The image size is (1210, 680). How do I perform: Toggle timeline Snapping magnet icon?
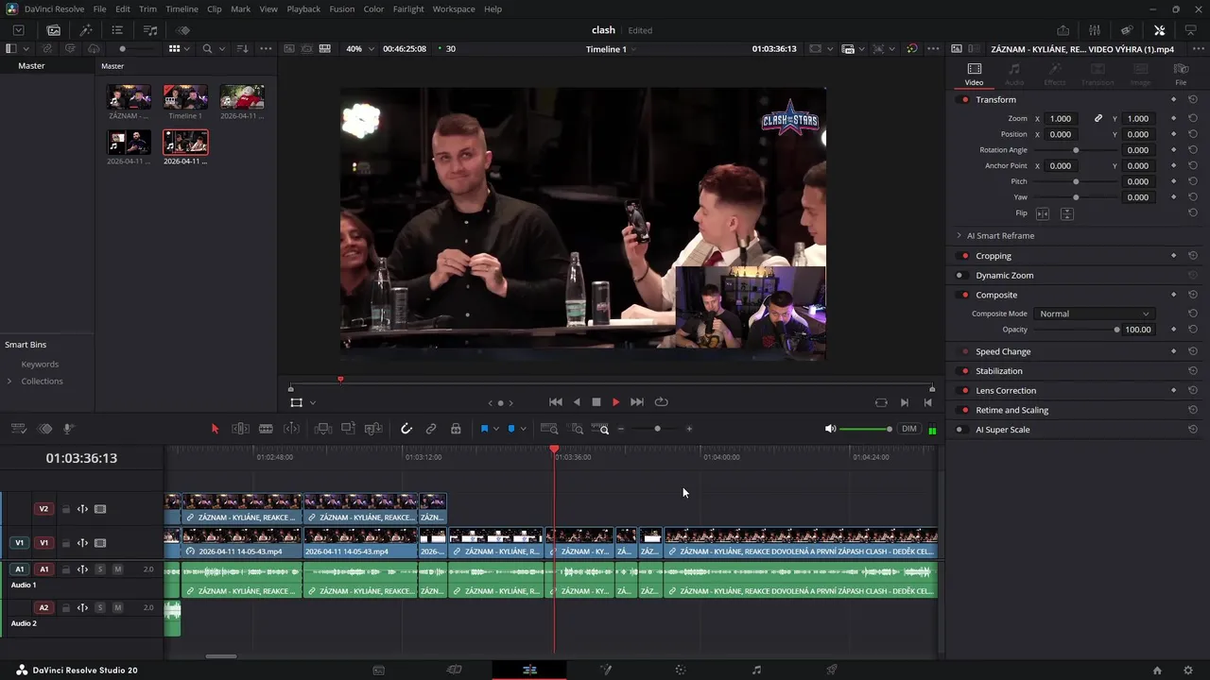(x=406, y=429)
